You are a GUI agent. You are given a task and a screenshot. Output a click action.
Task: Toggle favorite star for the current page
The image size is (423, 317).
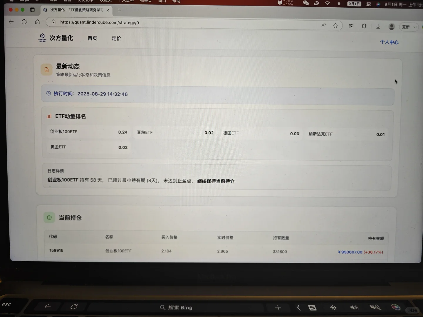click(x=335, y=26)
